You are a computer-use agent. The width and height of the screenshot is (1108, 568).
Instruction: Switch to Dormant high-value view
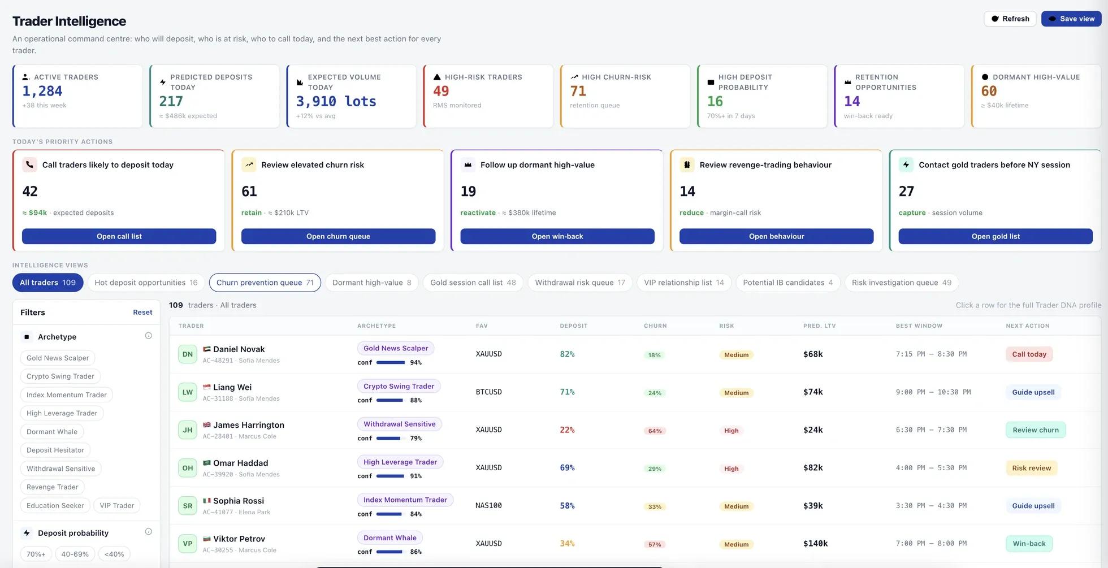click(x=372, y=283)
